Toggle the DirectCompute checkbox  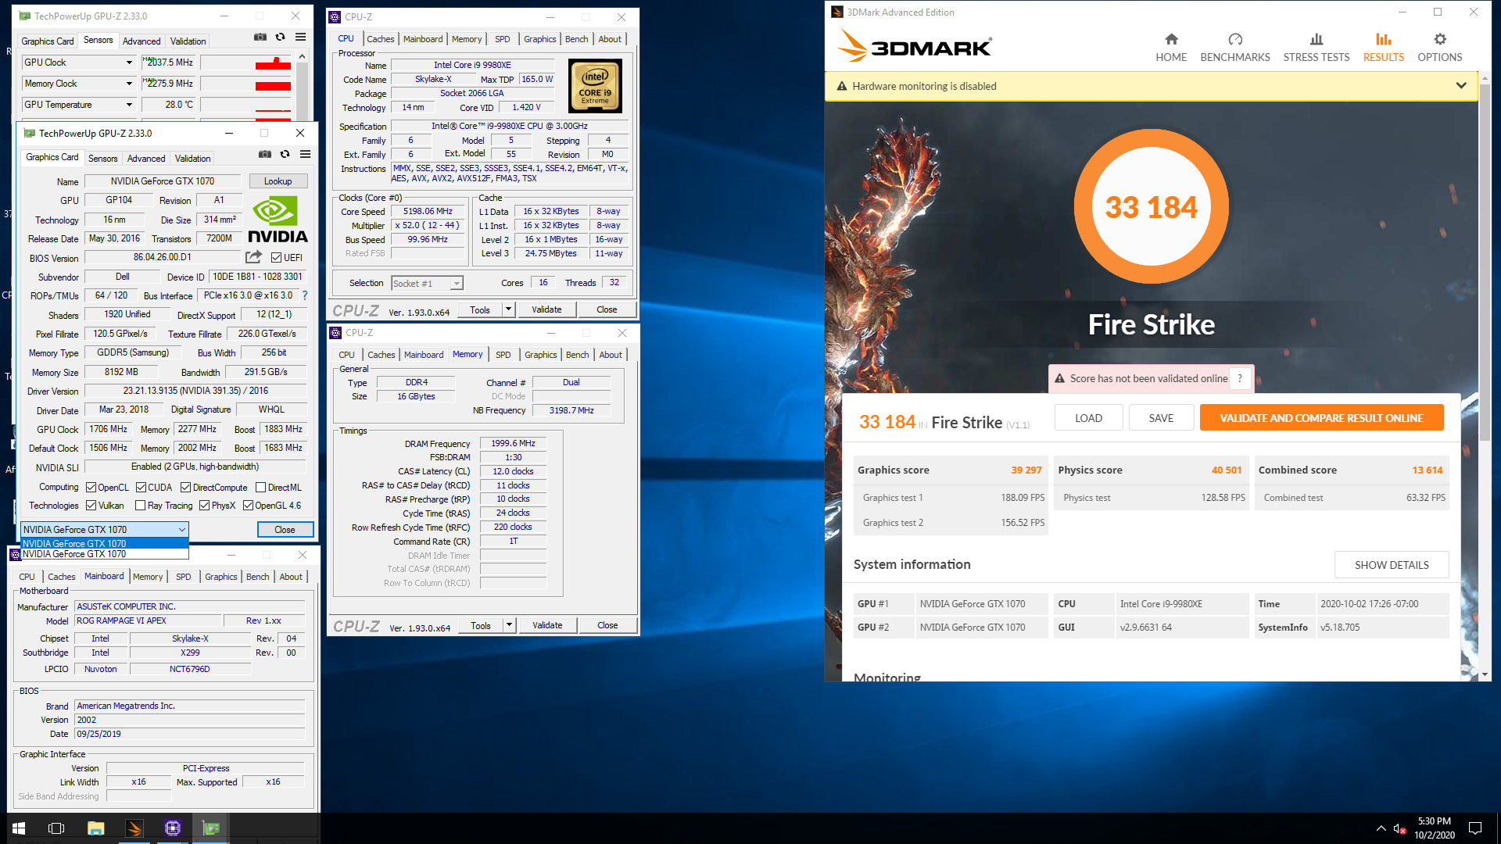coord(186,488)
